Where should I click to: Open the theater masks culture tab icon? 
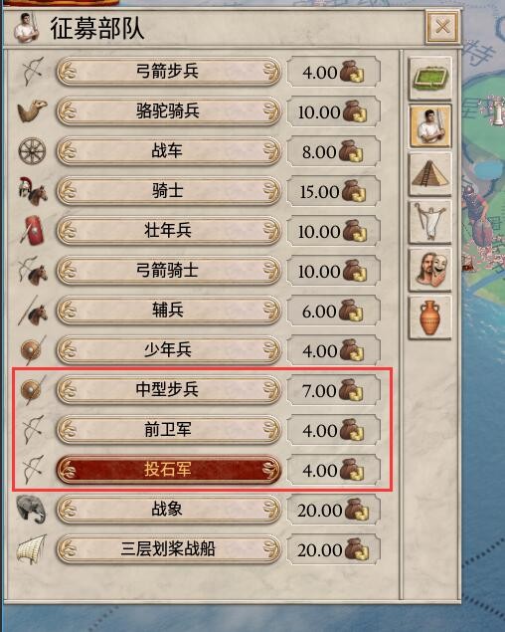click(x=430, y=270)
